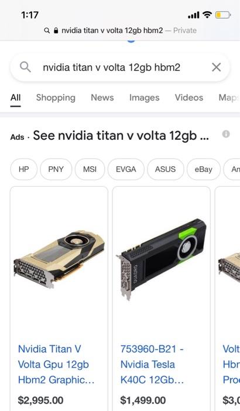Clear the search query with X icon
The height and width of the screenshot is (411, 240).
pos(216,68)
